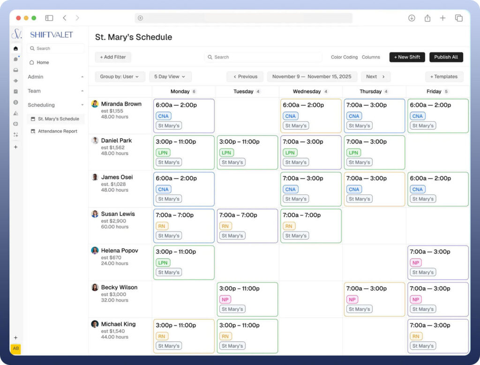
Task: Open the 5 Day View dropdown
Action: (170, 77)
